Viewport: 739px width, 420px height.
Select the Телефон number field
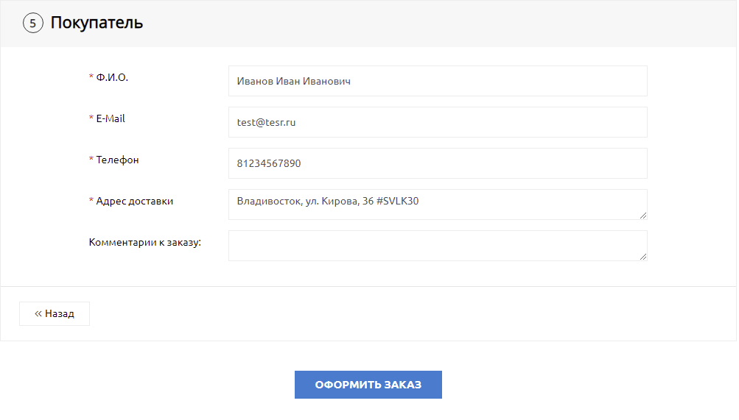[438, 163]
